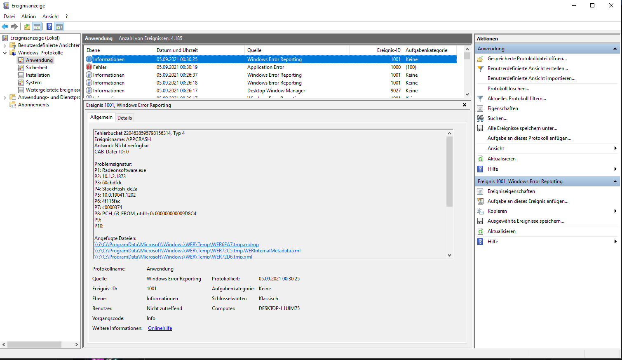Click the save icon of Ausgewählte Ereignisse speichern
The height and width of the screenshot is (360, 622).
(480, 221)
